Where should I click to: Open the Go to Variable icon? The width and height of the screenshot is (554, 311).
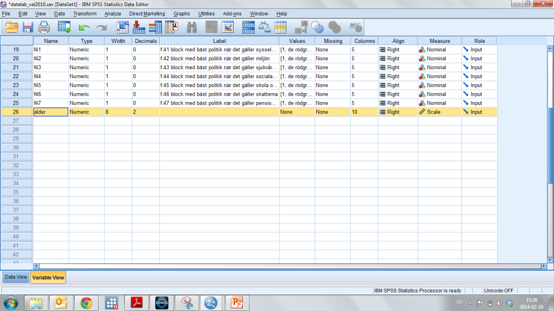click(139, 27)
